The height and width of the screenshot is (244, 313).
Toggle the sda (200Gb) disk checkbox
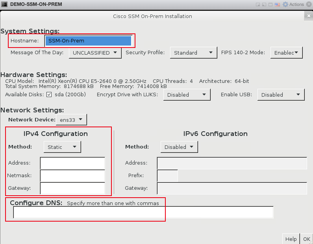pos(49,94)
